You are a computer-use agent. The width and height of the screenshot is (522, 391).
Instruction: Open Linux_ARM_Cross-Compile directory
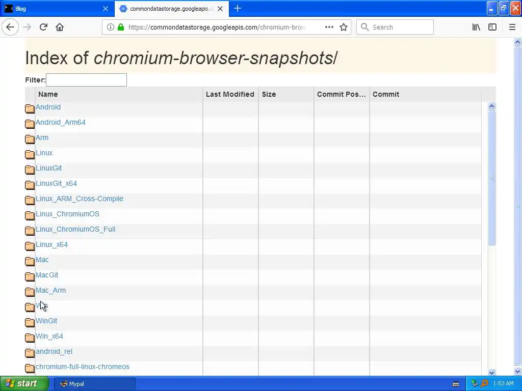(80, 199)
